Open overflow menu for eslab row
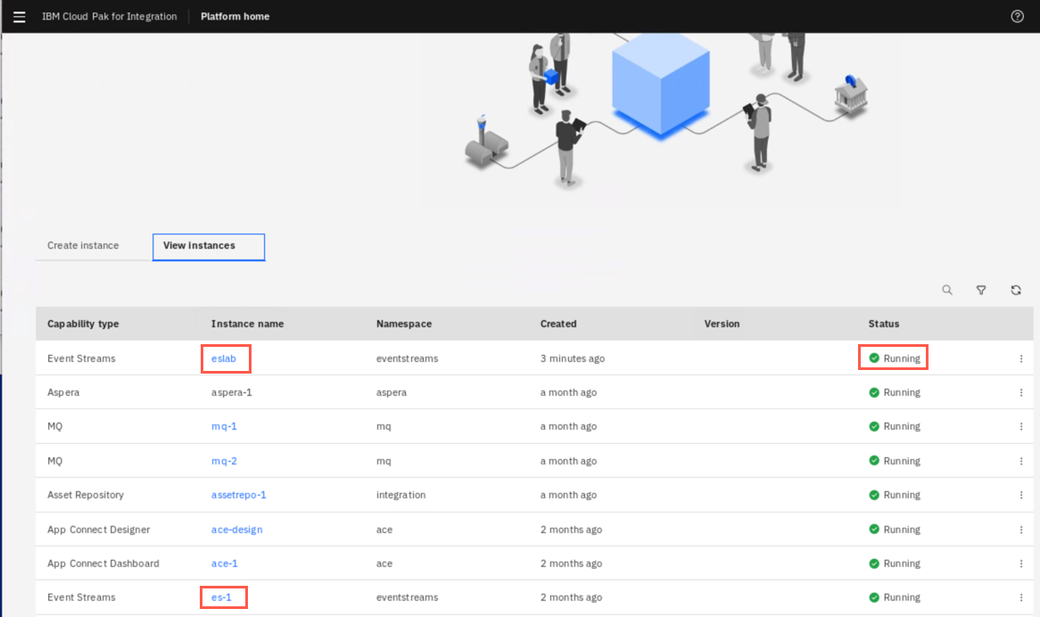 point(1020,358)
